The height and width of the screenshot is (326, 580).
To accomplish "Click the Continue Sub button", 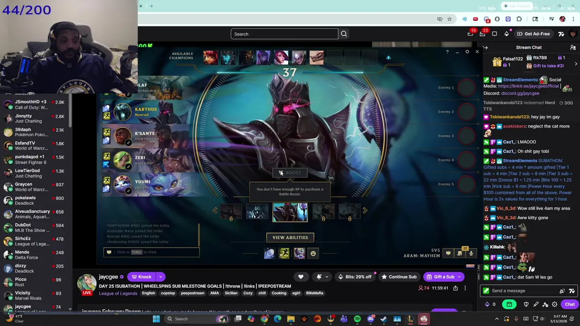I will pos(400,277).
